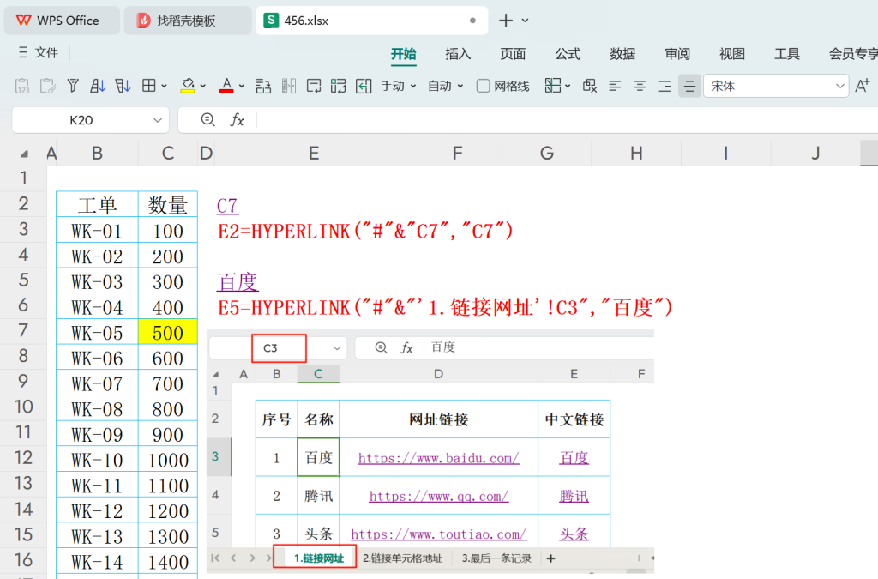Screen dimensions: 878x579
Task: Click the paste formatting clipboard icon
Action: (48, 86)
